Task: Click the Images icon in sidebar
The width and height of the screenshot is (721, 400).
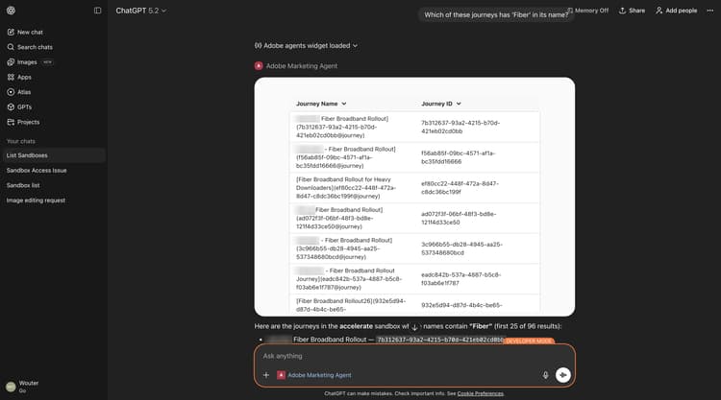Action: [11, 62]
